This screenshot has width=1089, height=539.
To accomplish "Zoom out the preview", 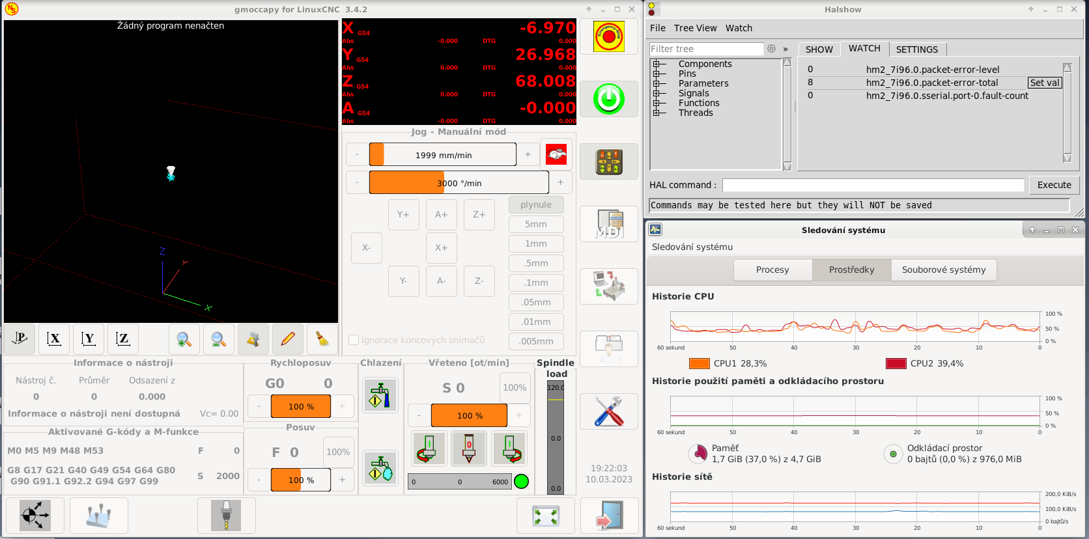I will coord(219,339).
